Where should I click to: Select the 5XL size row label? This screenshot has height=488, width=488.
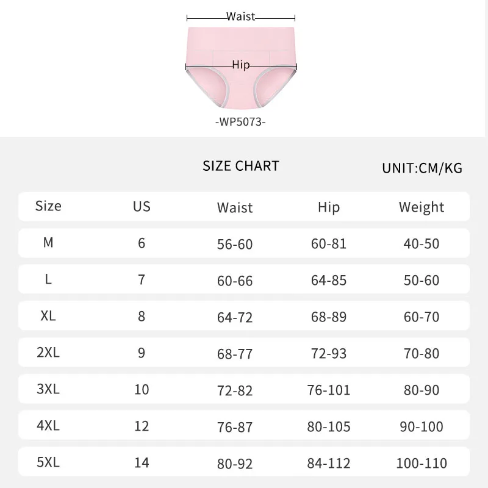48,462
